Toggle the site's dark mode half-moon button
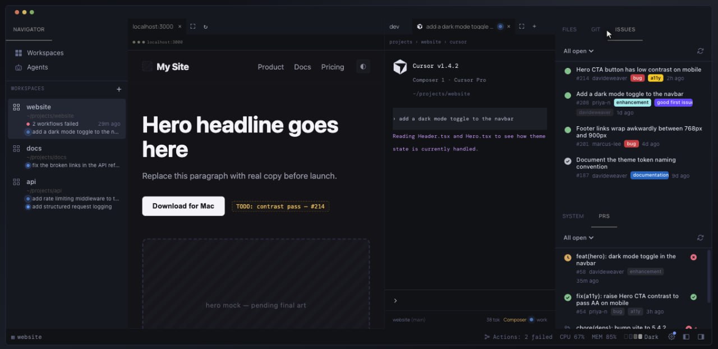This screenshot has width=718, height=349. 363,67
